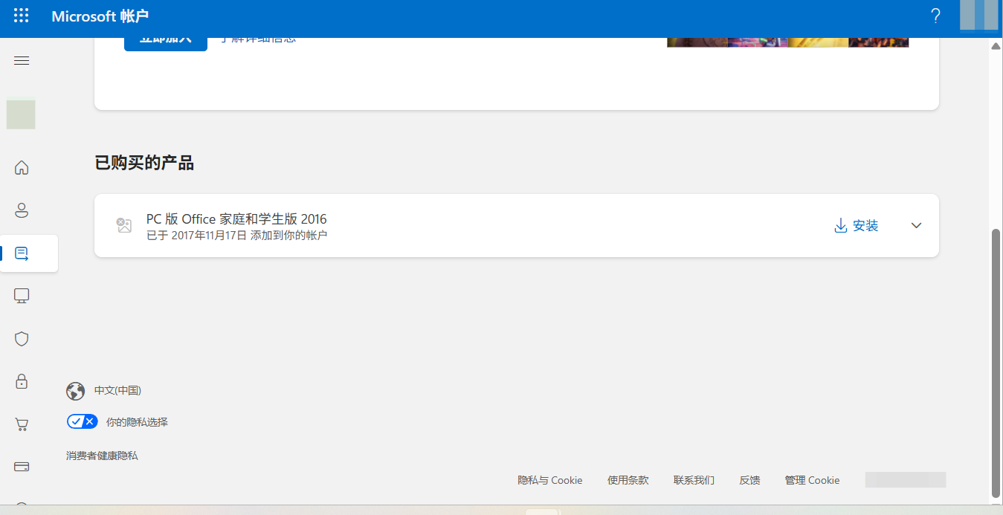Select Services & subscriptions sidebar icon
Image resolution: width=1003 pixels, height=515 pixels.
pyautogui.click(x=22, y=253)
